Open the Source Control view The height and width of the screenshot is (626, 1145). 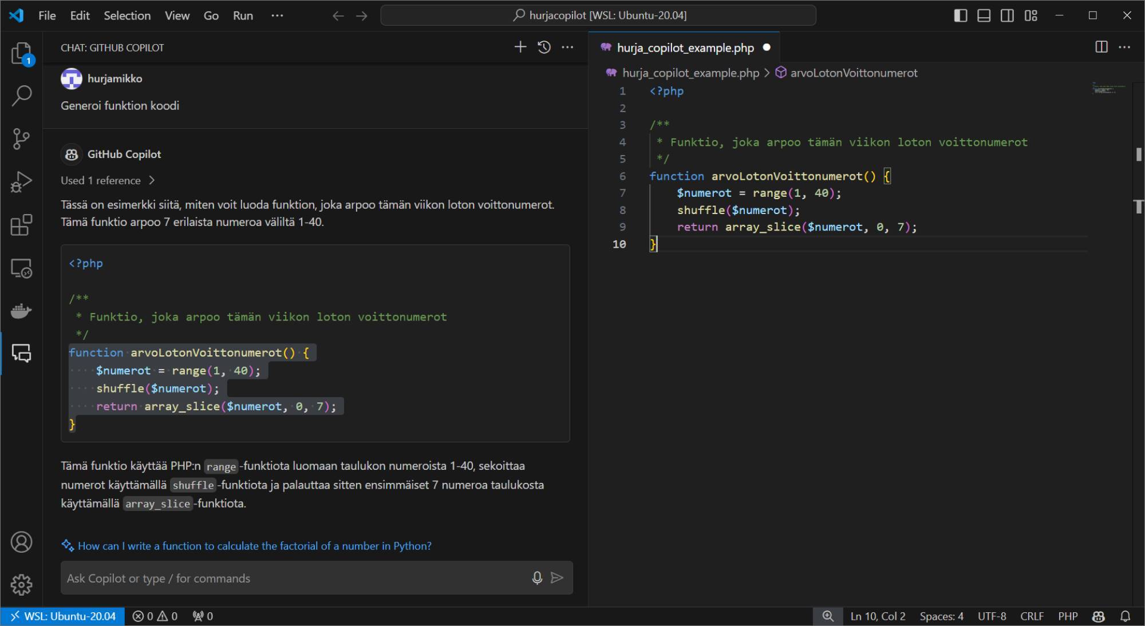21,138
